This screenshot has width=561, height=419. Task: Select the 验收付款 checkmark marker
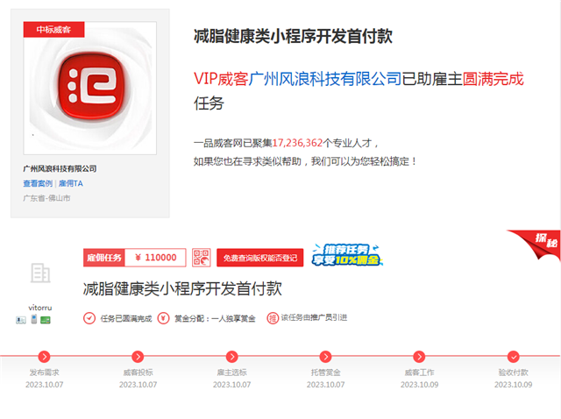click(514, 357)
